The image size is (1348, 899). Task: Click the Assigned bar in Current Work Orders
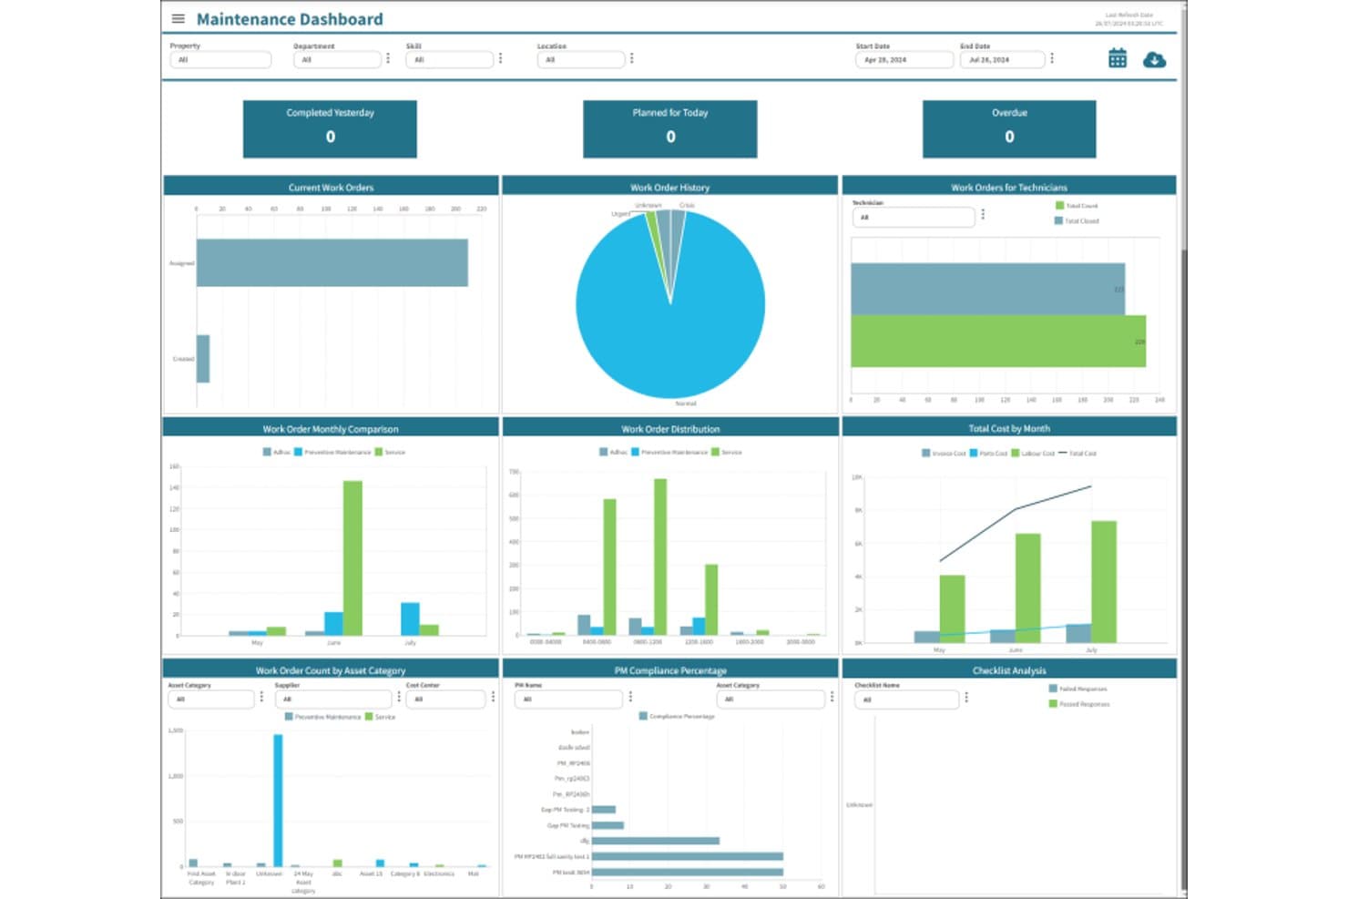pos(332,262)
